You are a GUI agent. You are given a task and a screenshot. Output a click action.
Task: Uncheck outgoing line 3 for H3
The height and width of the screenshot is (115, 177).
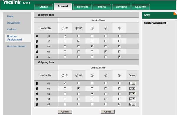pos(92,93)
